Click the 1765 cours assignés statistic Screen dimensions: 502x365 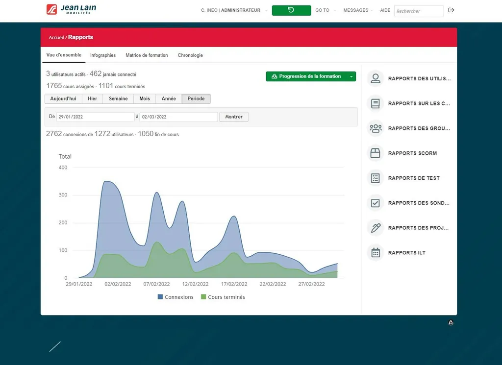tap(70, 86)
